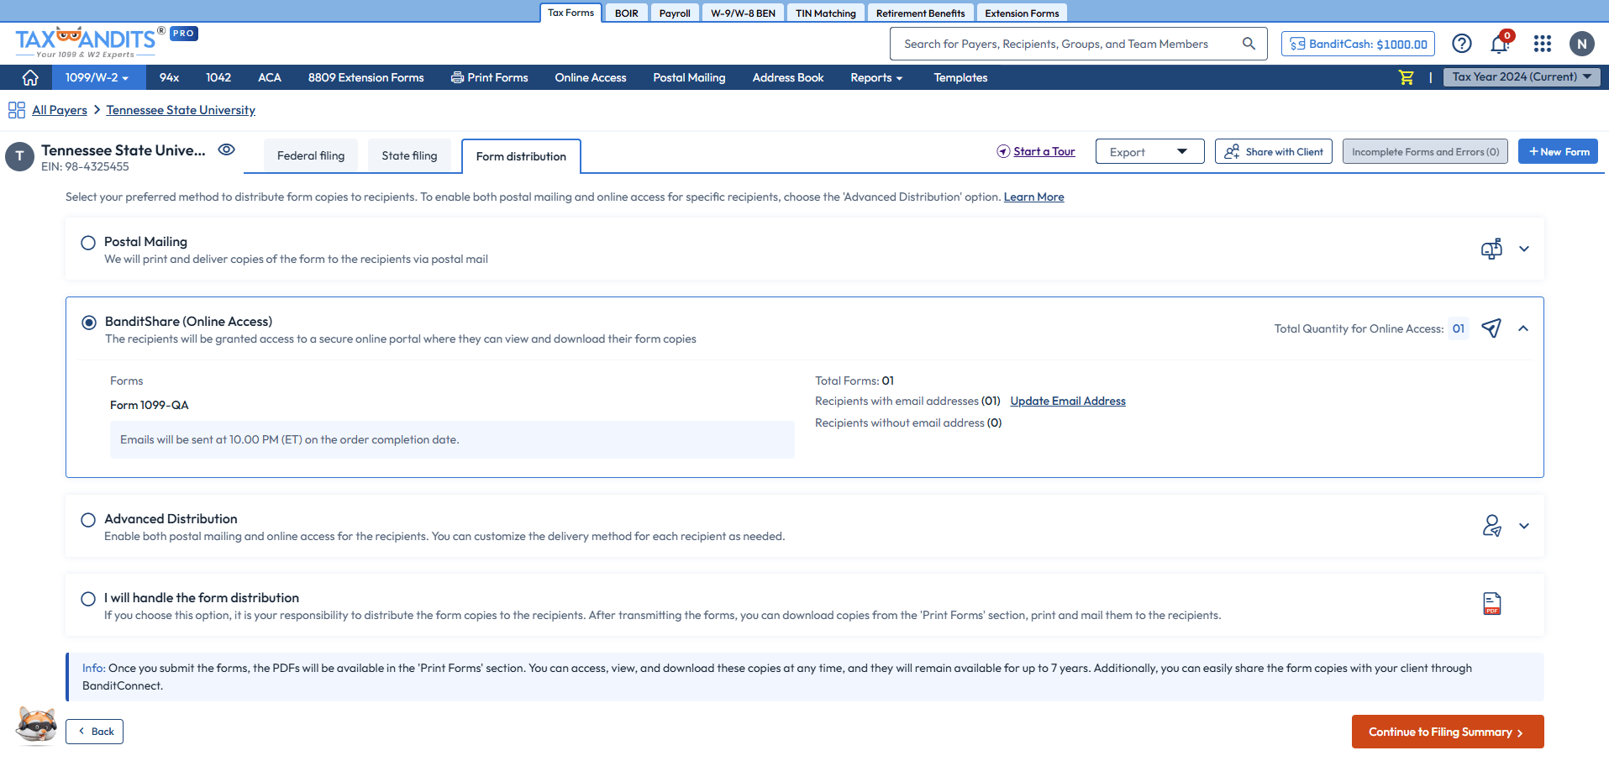Viewport: 1609px width, 761px height.
Task: Open the Extension Forms tab
Action: tap(1022, 13)
